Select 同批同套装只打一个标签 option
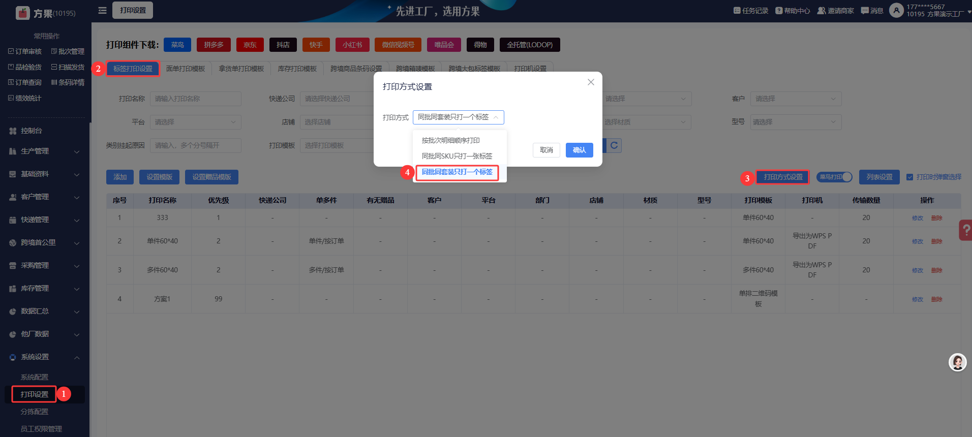The height and width of the screenshot is (437, 972). pos(457,172)
